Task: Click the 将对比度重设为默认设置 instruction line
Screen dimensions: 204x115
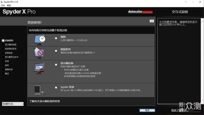Action: pos(76,70)
